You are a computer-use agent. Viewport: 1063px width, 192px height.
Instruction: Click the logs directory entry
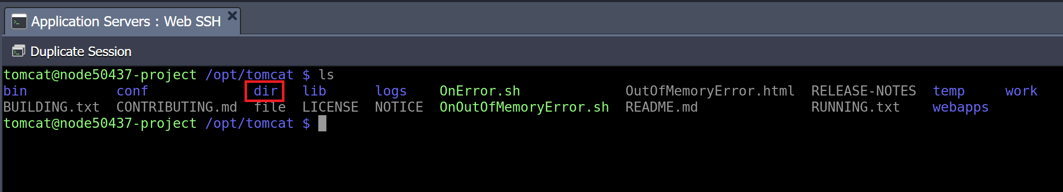tap(391, 91)
